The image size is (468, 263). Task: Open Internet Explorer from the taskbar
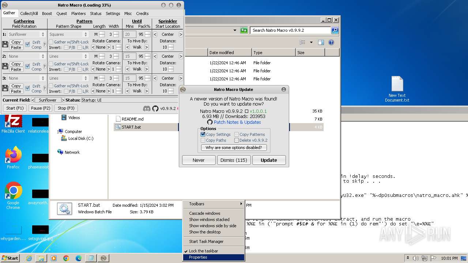(29, 258)
